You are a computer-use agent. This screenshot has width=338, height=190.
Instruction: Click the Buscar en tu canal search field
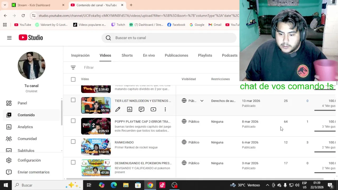pos(169,38)
